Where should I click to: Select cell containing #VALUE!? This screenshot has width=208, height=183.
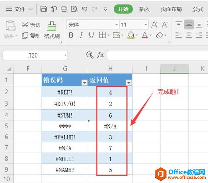[65, 137]
